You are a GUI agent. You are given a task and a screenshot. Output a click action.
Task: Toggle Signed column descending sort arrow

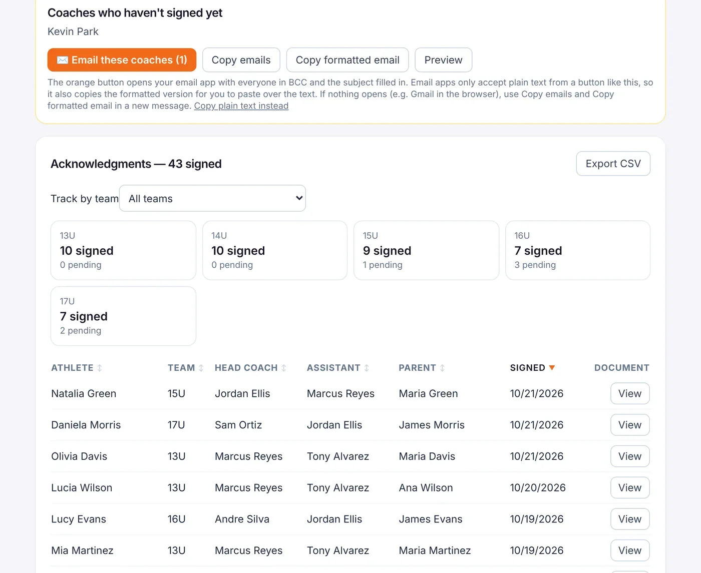[552, 368]
